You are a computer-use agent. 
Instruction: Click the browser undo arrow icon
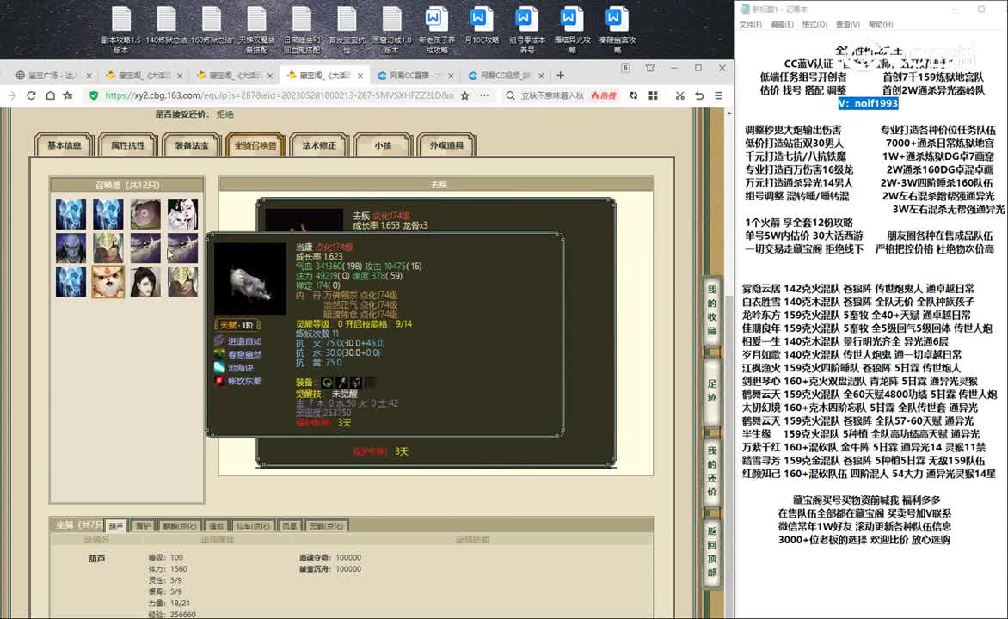click(x=698, y=95)
